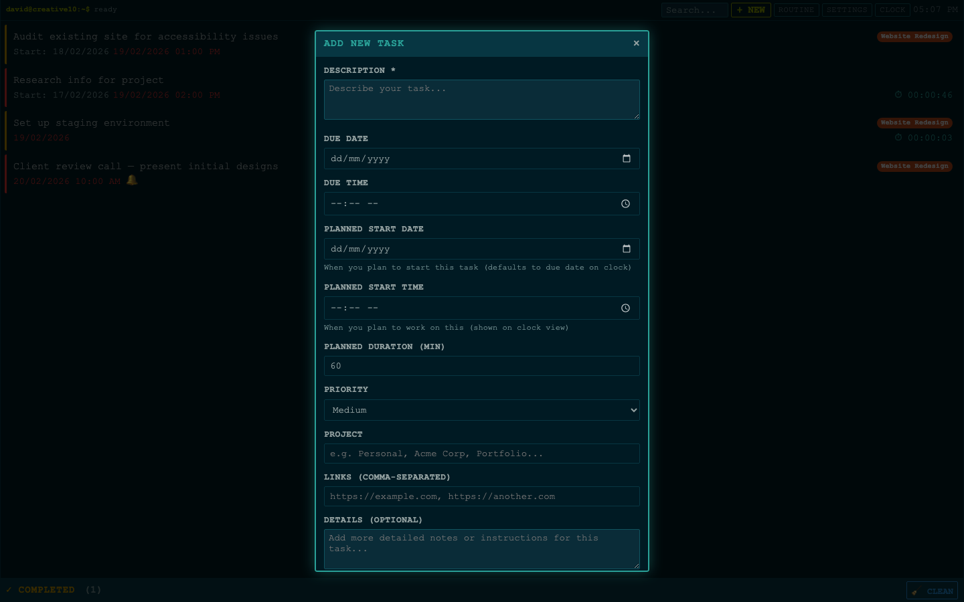Click the Website Redesign tag on staging task
The height and width of the screenshot is (602, 964).
point(914,122)
